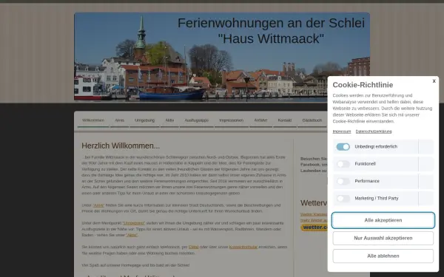
Task: Open the Gästebuch navigation tab
Action: click(x=312, y=120)
